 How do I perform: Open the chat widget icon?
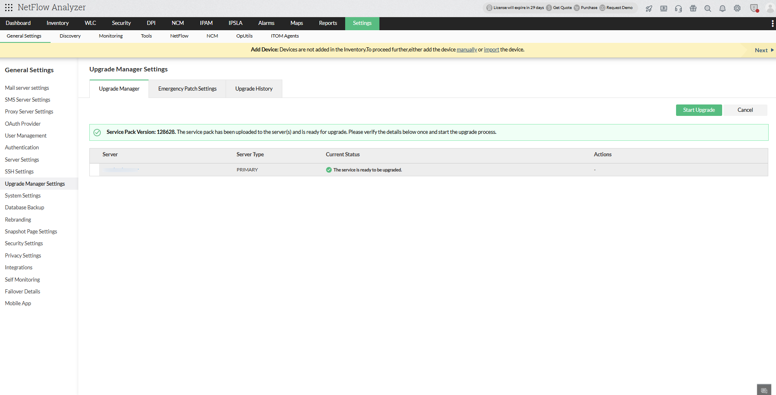[764, 390]
